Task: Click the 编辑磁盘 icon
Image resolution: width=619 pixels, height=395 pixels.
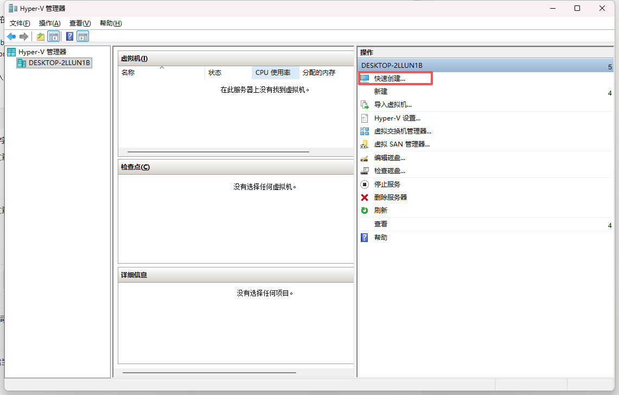Action: tap(365, 158)
